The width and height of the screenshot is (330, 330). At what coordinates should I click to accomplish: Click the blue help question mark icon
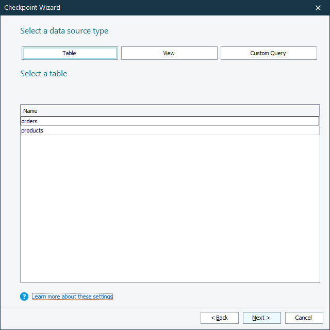pyautogui.click(x=24, y=296)
